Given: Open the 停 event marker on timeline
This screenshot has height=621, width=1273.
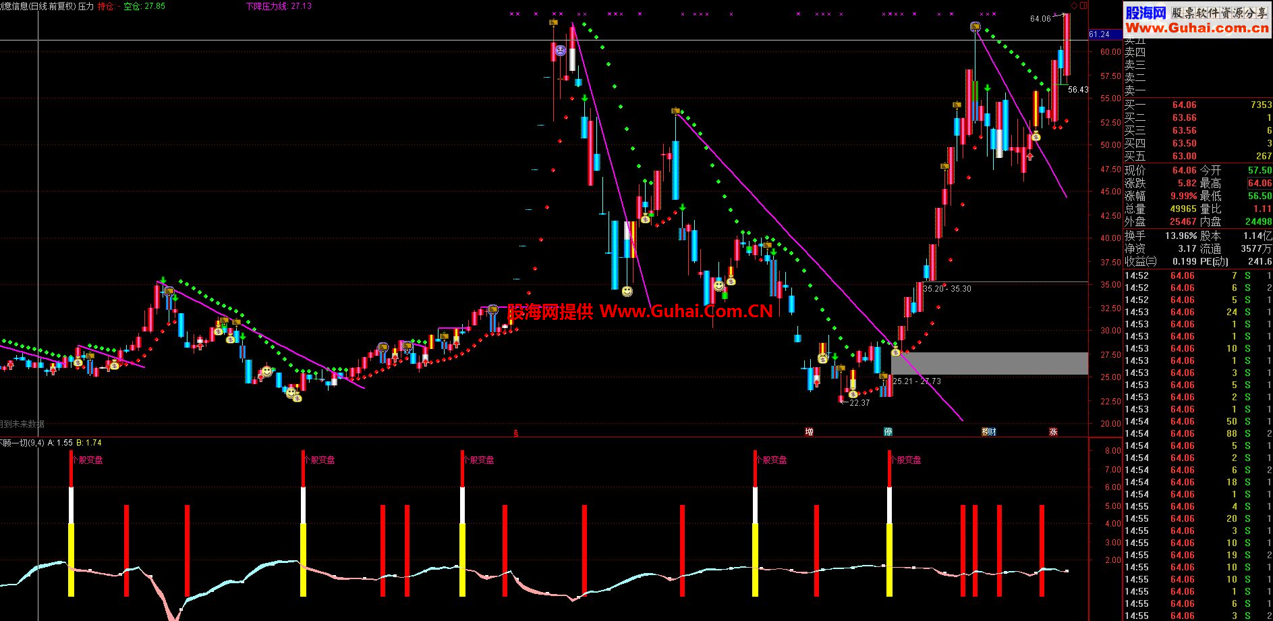Looking at the screenshot, I should click(888, 432).
